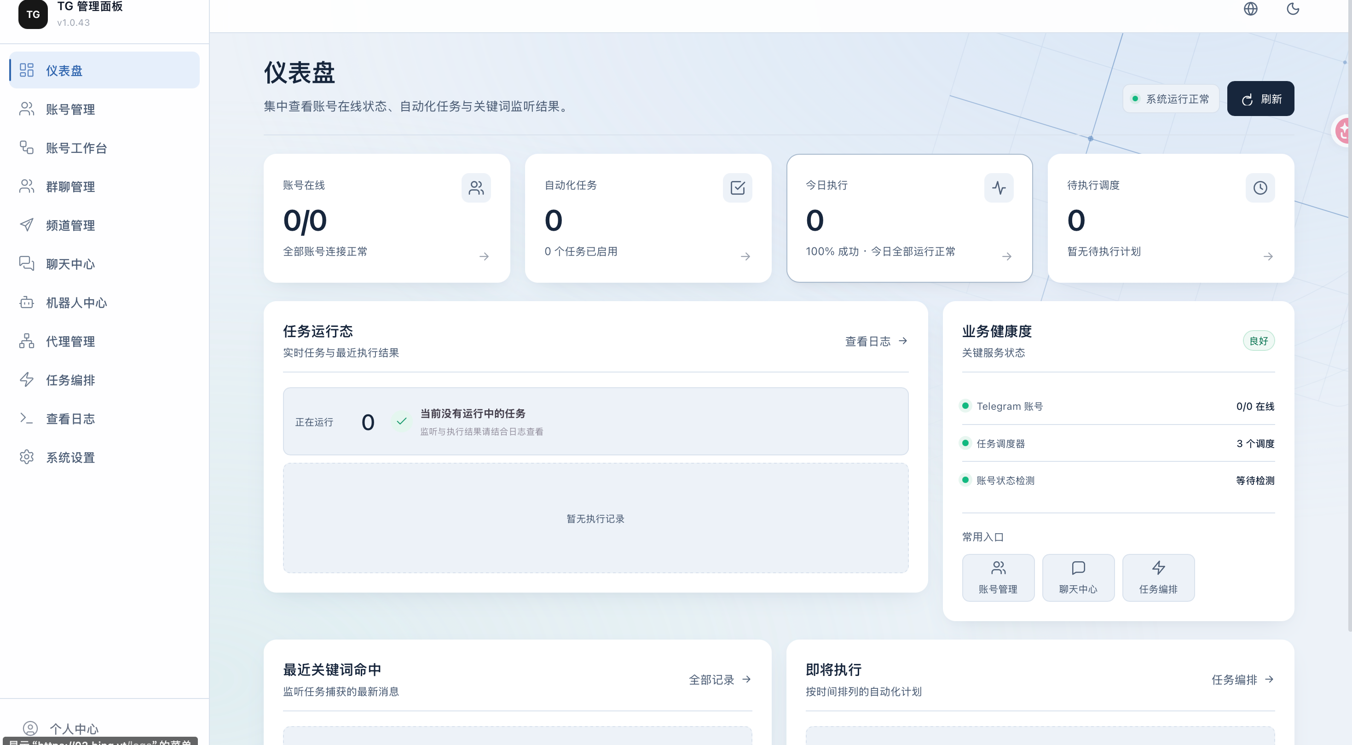Click the 代理管理 network icon
1352x745 pixels.
[27, 341]
